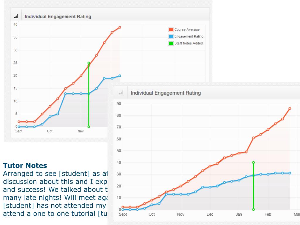Viewport: 300px width, 225px height.
Task: Click the last blue Engagement Rating point in the upper chart
Action: (120, 76)
